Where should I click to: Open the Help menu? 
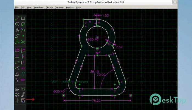(x=78, y=7)
